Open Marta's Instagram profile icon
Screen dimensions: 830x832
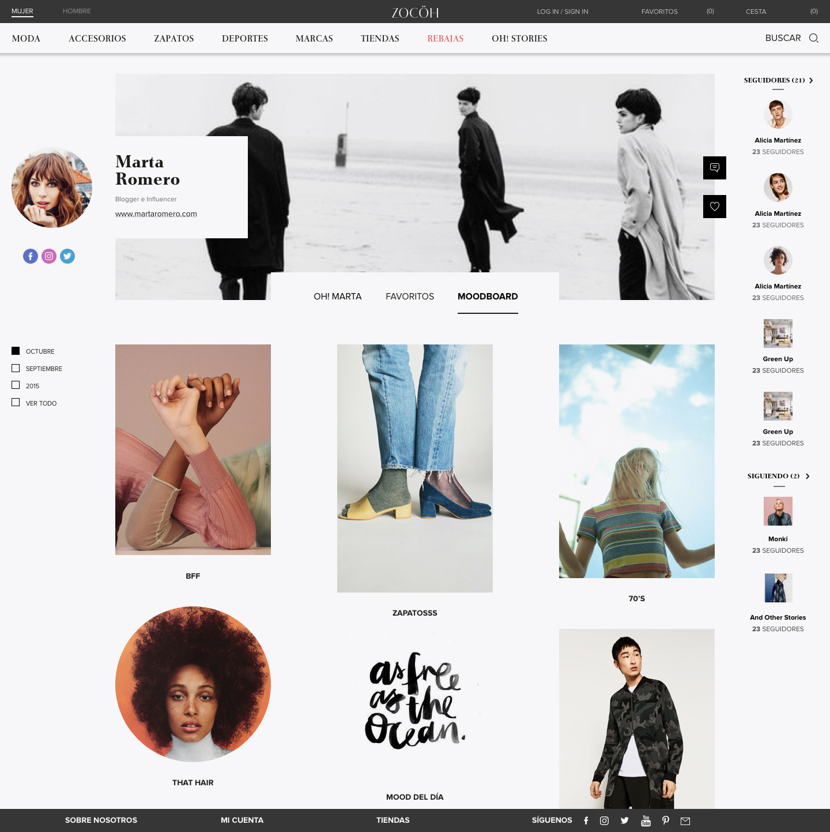[x=49, y=256]
